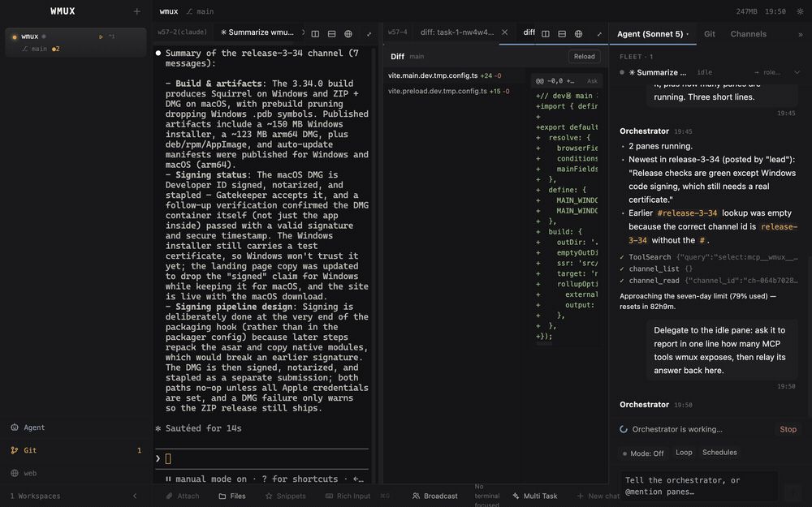The height and width of the screenshot is (507, 812).
Task: Open browser globe icon in left pane
Action: (348, 33)
